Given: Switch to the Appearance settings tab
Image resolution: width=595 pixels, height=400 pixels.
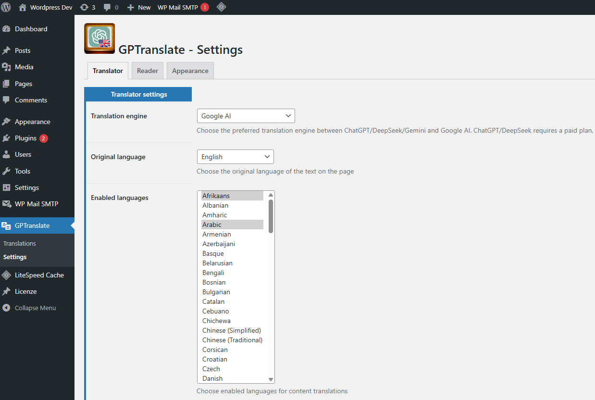Looking at the screenshot, I should point(190,71).
